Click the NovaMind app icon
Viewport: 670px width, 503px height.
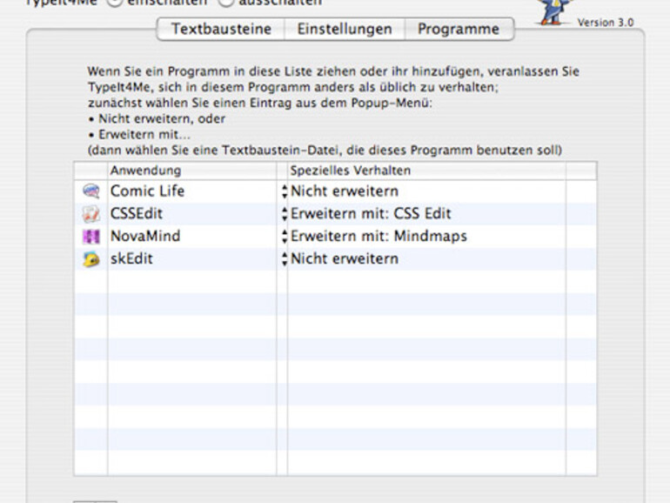tap(91, 237)
